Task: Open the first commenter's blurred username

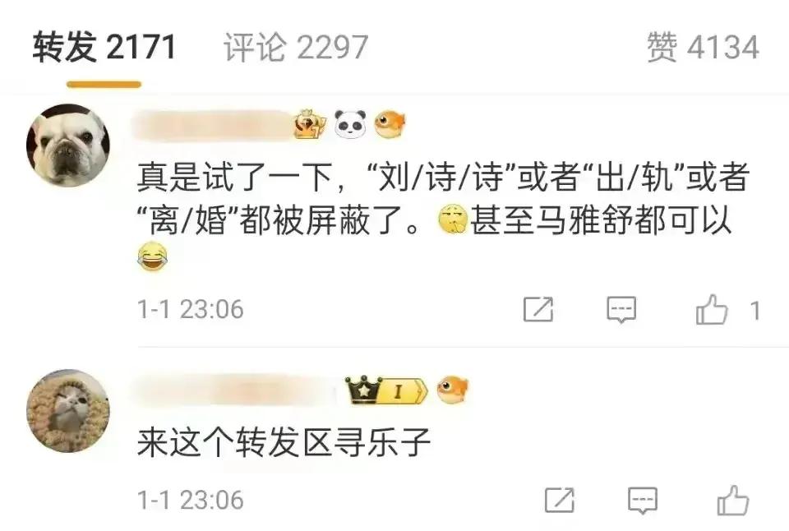Action: pyautogui.click(x=211, y=125)
